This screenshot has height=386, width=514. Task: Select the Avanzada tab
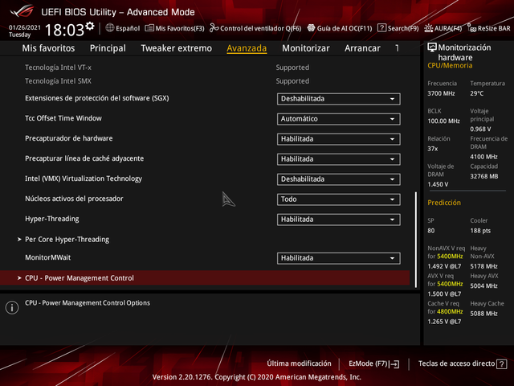247,48
